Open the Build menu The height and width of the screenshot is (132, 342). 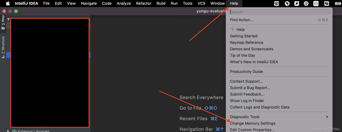161,3
